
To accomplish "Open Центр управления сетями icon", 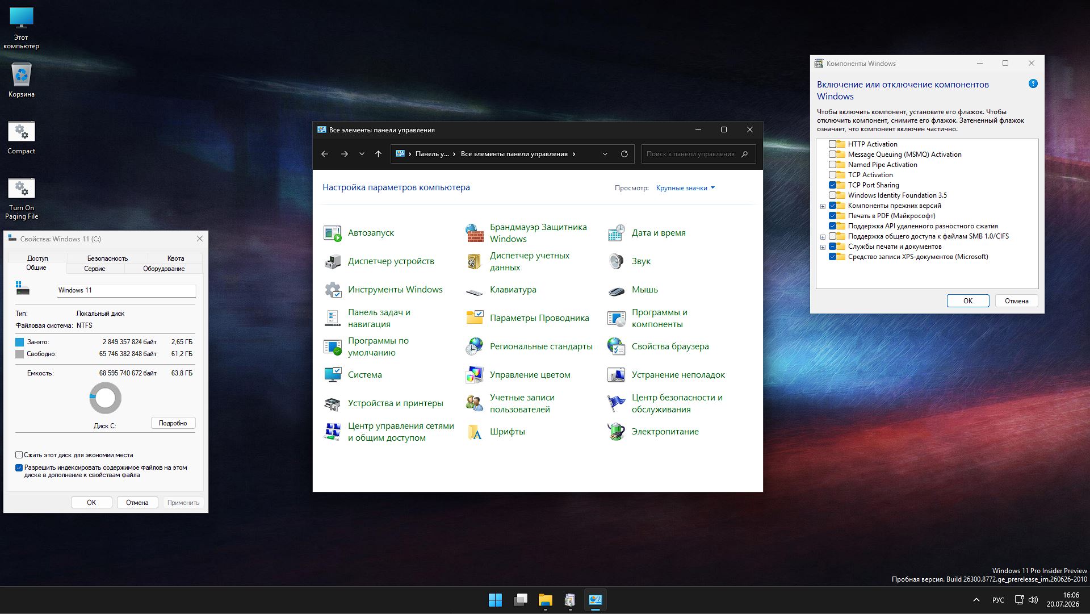I will 332,432.
